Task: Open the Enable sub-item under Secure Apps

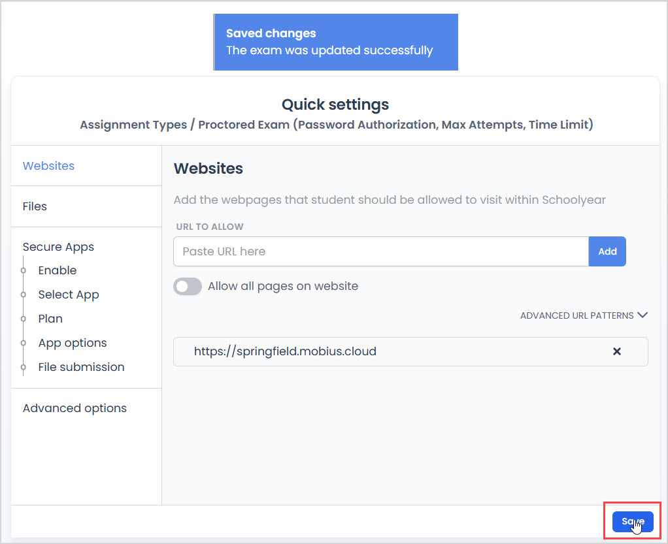Action: click(x=58, y=270)
